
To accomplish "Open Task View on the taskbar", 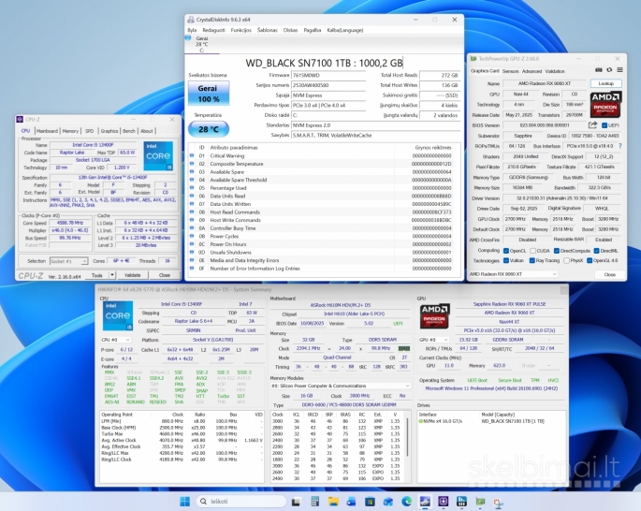I will [296, 502].
